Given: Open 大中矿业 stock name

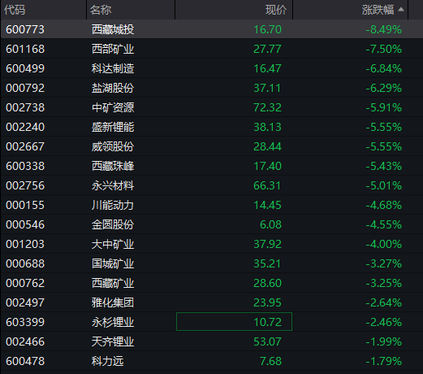Looking at the screenshot, I should point(113,244).
